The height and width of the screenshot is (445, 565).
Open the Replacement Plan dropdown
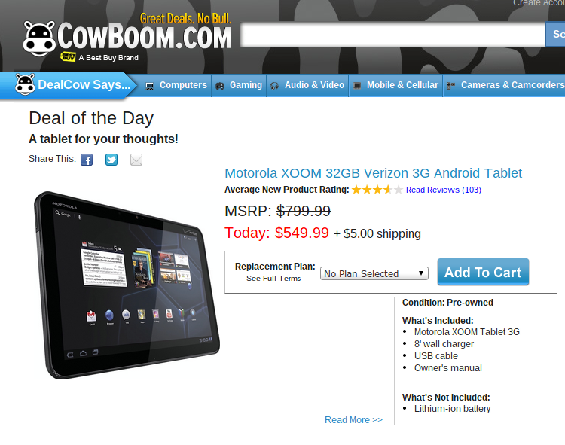374,273
